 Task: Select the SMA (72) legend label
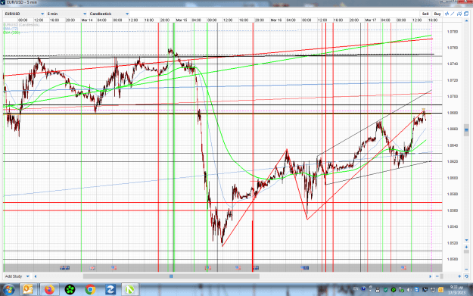(x=11, y=29)
